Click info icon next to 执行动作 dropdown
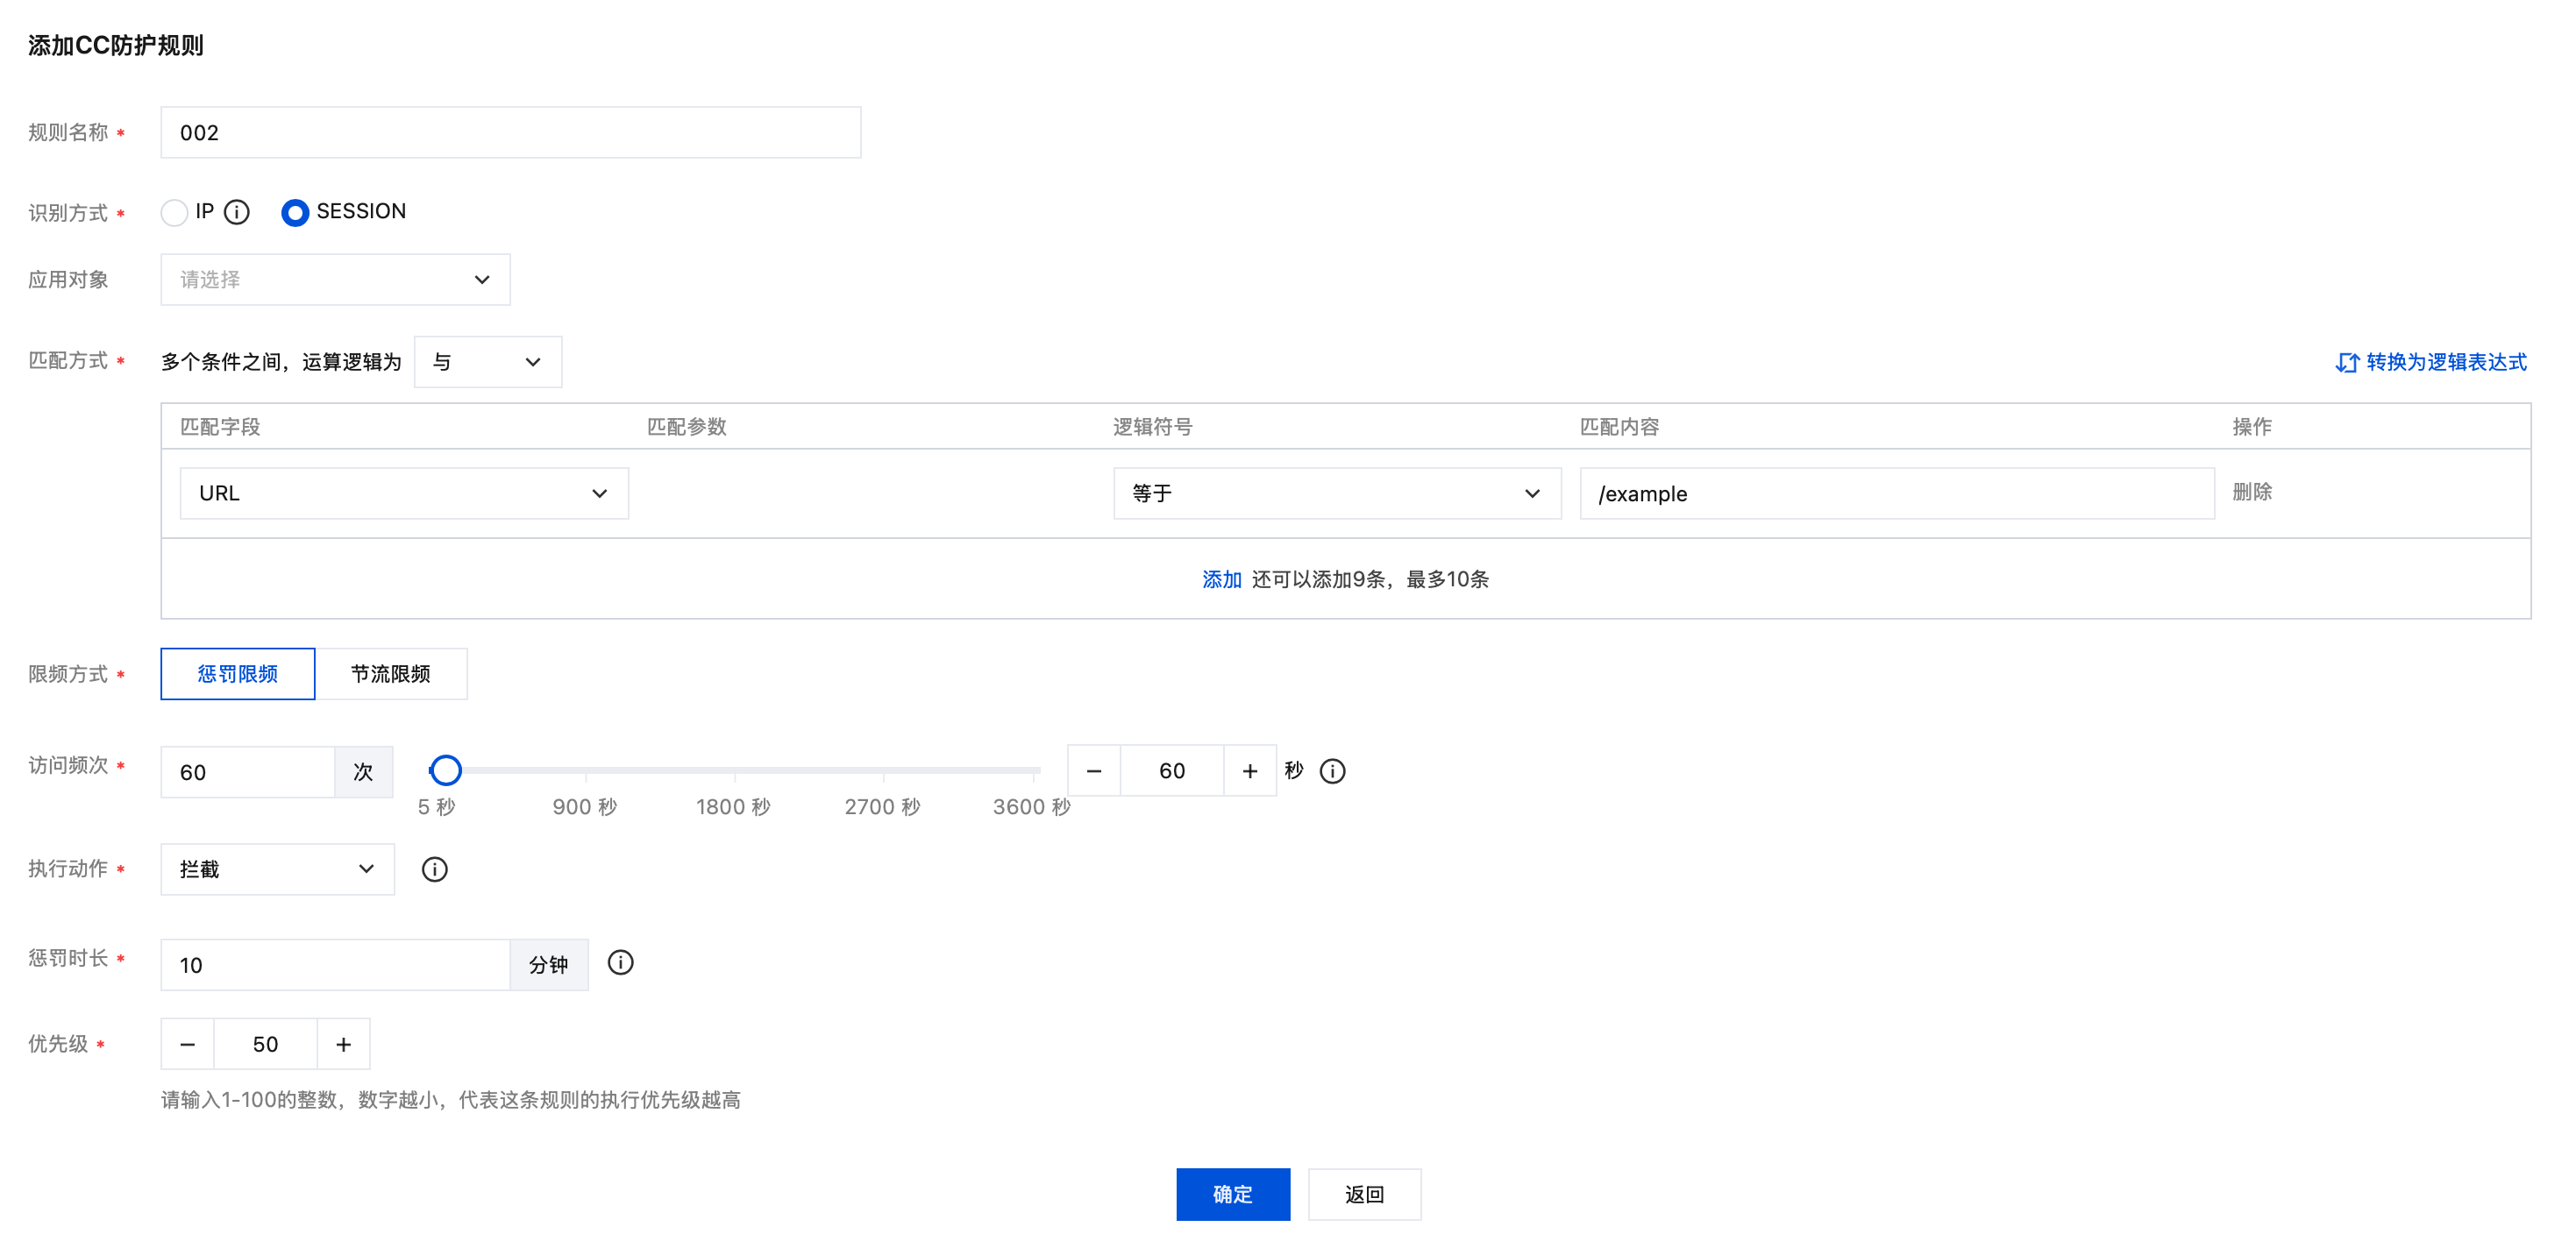 tap(434, 869)
